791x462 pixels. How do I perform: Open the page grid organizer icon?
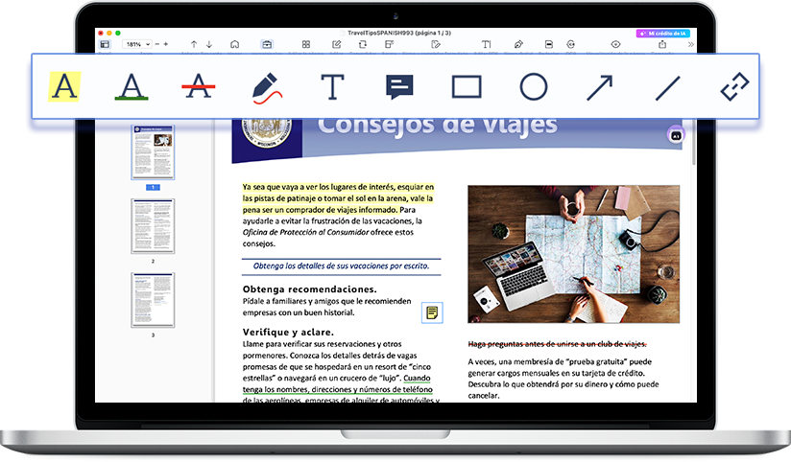[x=305, y=44]
